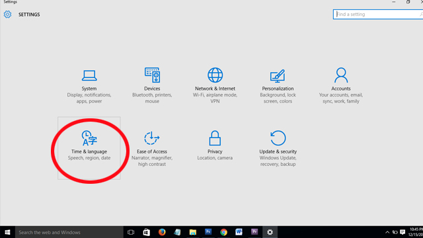This screenshot has height=238, width=423.
Task: Switch to Photoshop in the taskbar
Action: click(208, 232)
